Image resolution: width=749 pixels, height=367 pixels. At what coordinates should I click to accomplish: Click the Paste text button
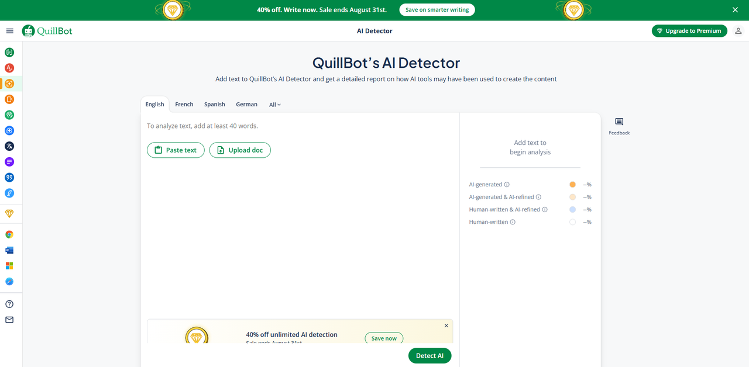[x=176, y=150]
